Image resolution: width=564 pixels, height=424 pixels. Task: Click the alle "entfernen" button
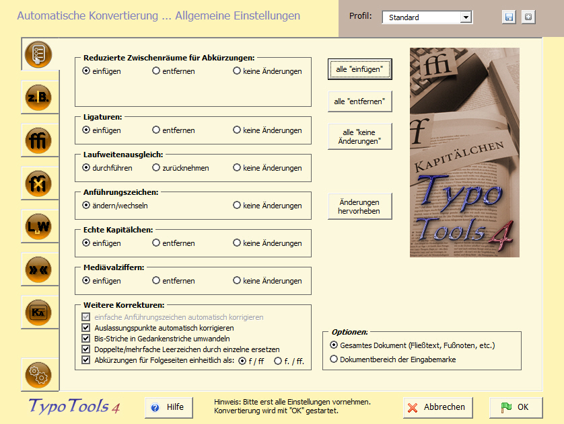(x=359, y=101)
